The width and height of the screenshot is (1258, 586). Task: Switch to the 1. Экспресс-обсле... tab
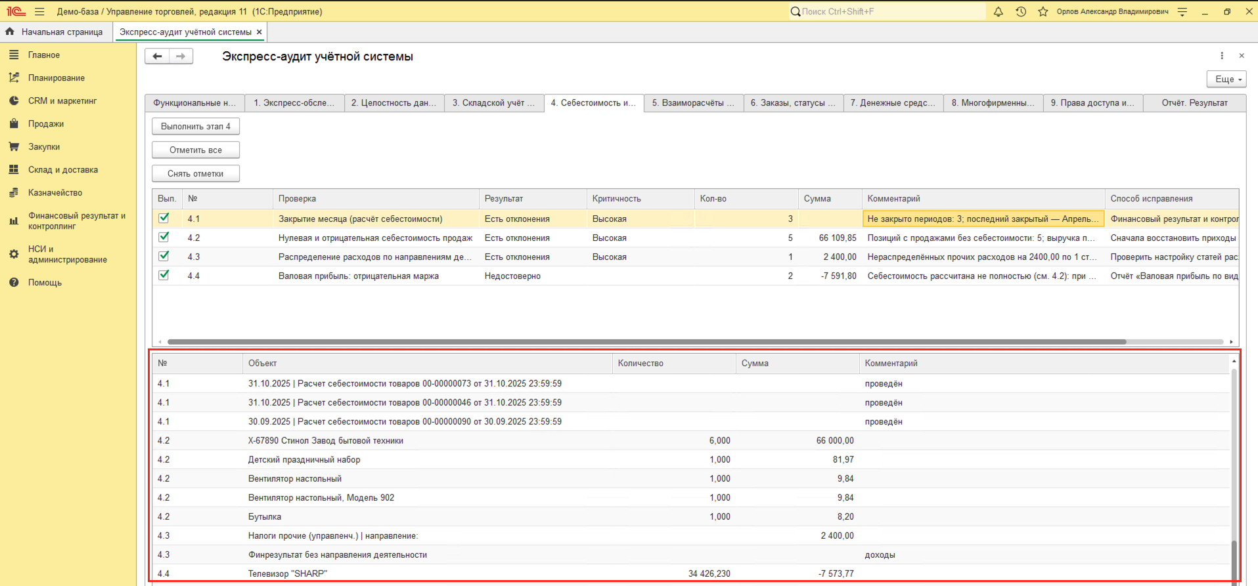point(294,103)
